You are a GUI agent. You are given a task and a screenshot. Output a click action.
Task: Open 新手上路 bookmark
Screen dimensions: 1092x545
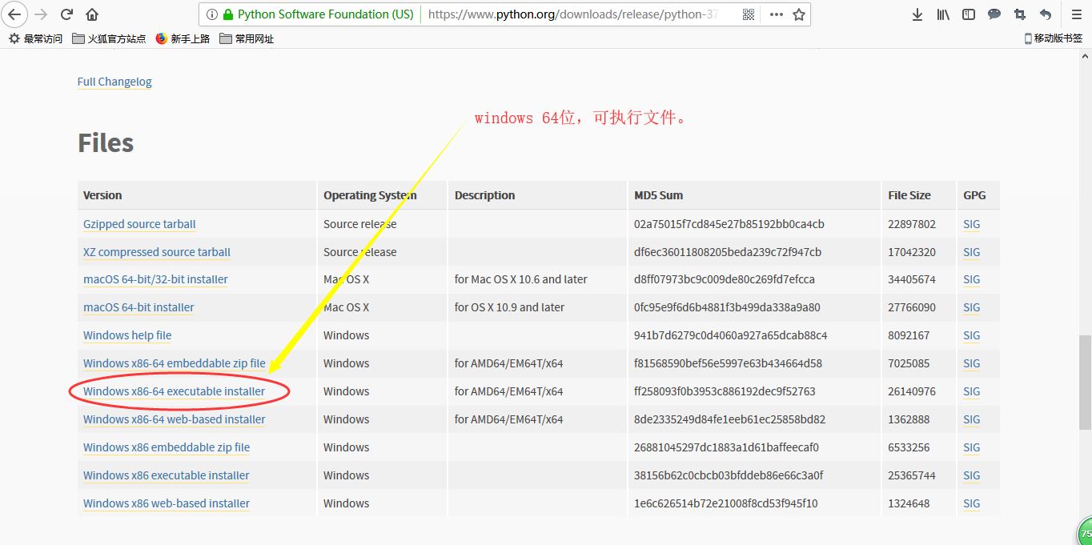pos(183,38)
